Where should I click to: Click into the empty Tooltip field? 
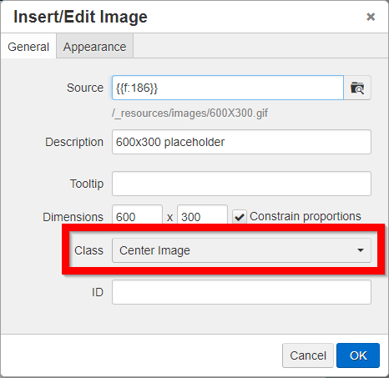point(241,184)
